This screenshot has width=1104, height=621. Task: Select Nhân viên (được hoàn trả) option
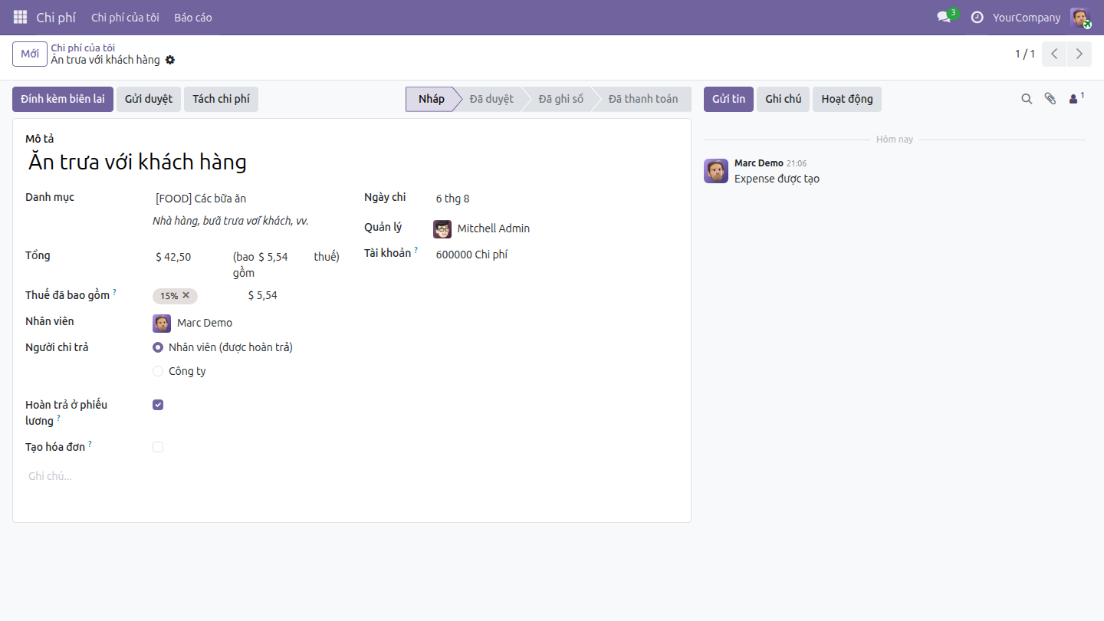click(x=158, y=347)
